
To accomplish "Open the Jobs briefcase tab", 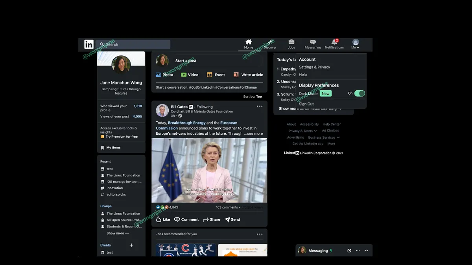I will 291,44.
